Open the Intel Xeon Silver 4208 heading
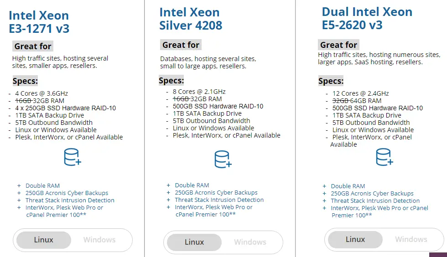 (191, 19)
